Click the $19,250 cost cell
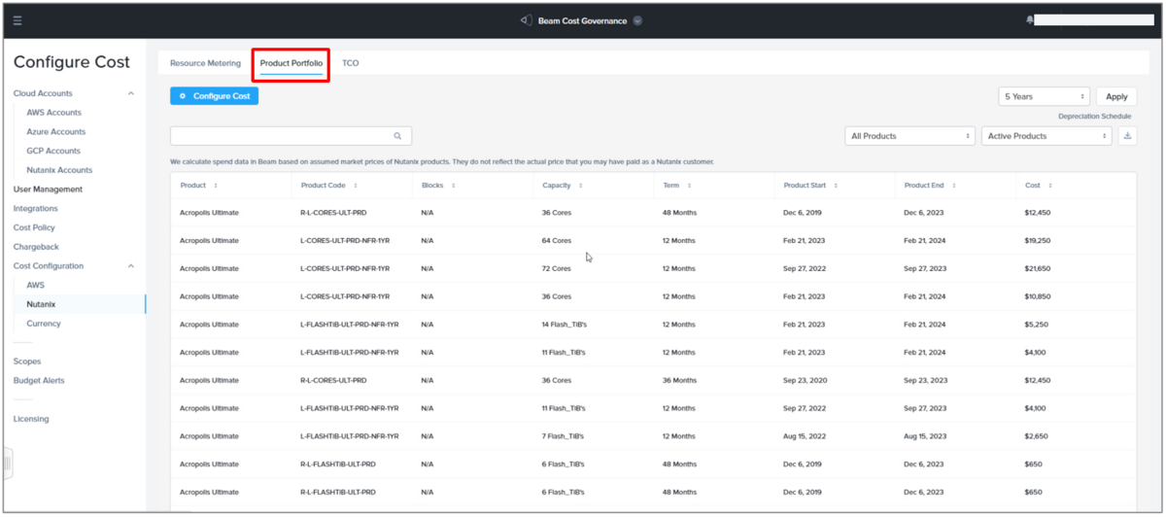The width and height of the screenshot is (1166, 517). [x=1039, y=240]
